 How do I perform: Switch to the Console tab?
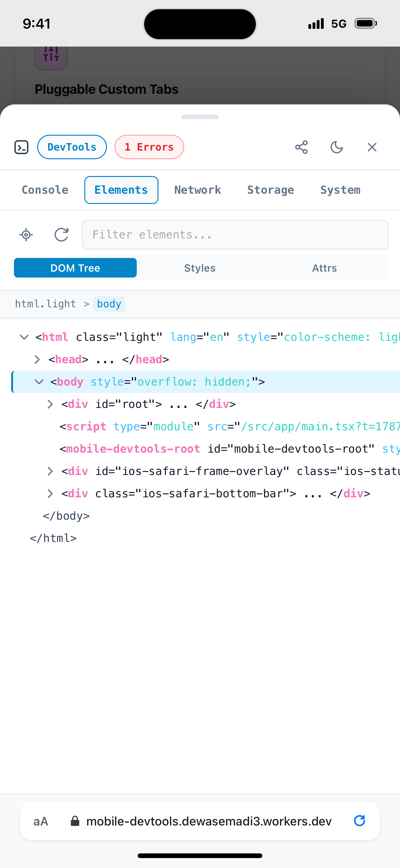point(45,190)
